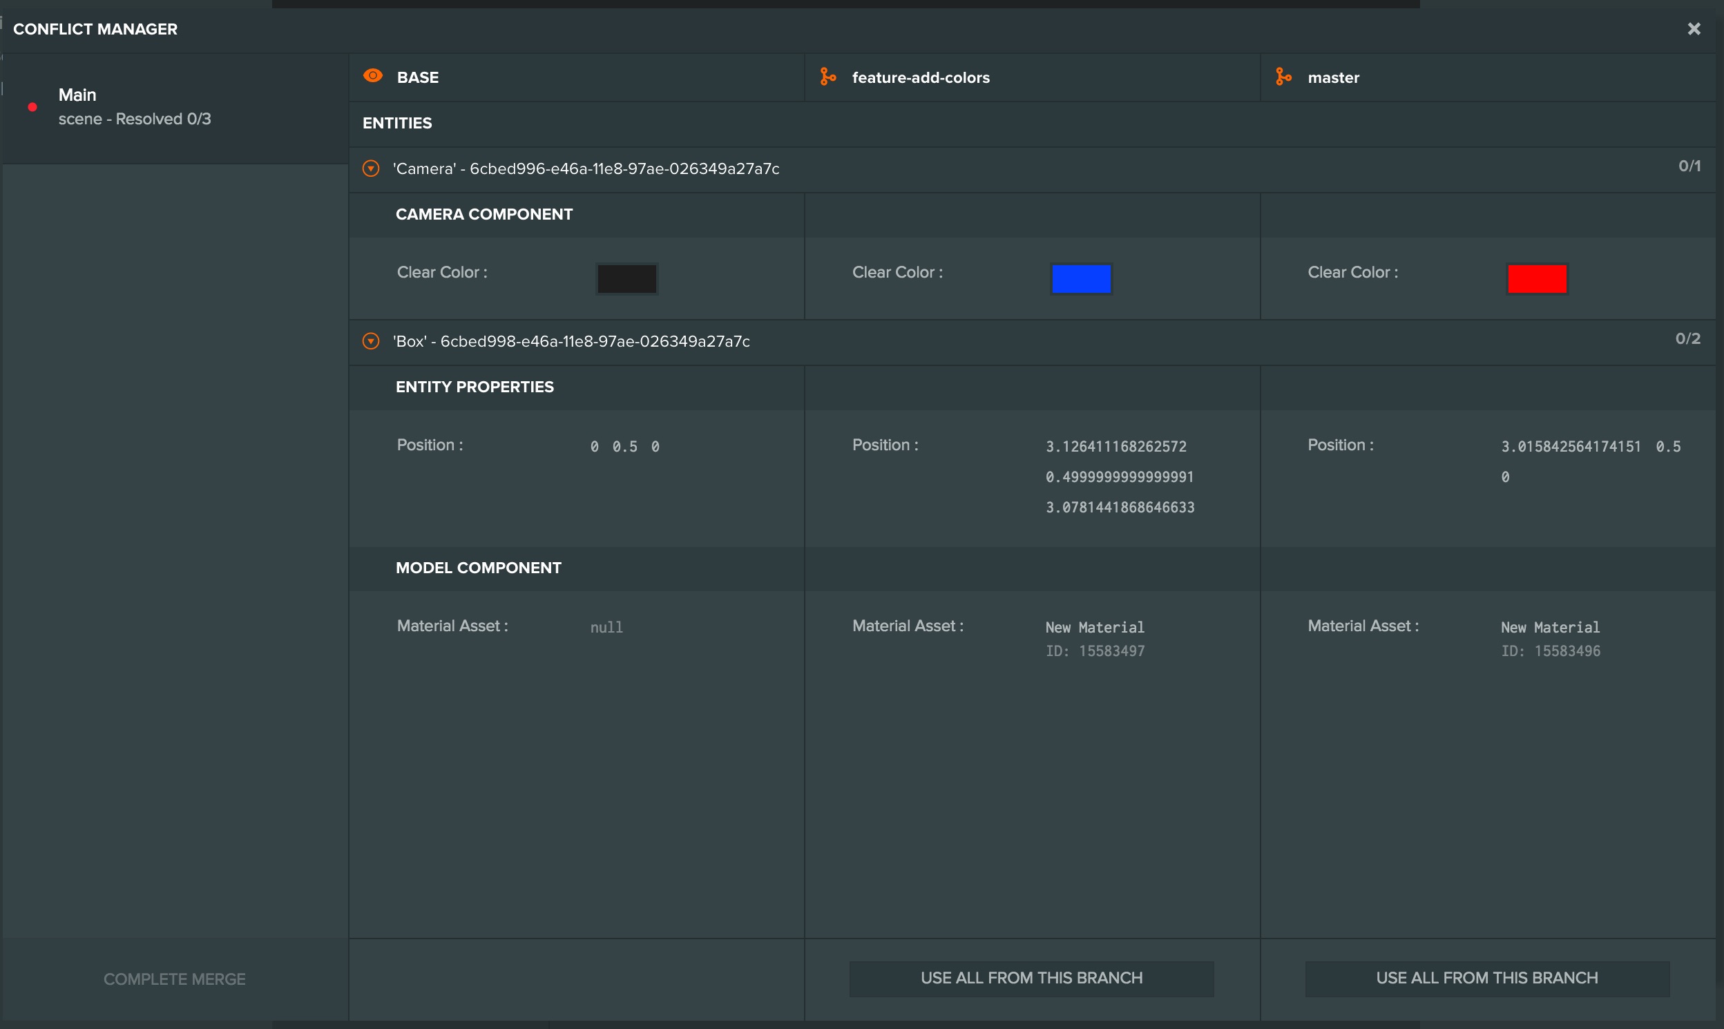Click the master column header
The width and height of the screenshot is (1724, 1029).
tap(1488, 77)
